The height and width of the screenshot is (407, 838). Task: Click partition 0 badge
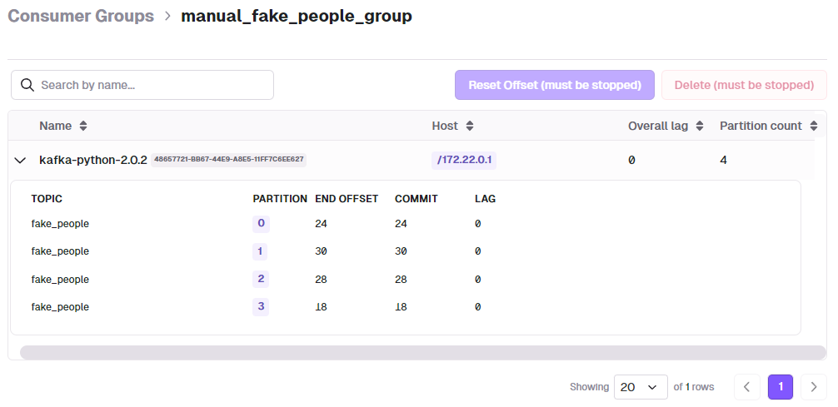261,224
